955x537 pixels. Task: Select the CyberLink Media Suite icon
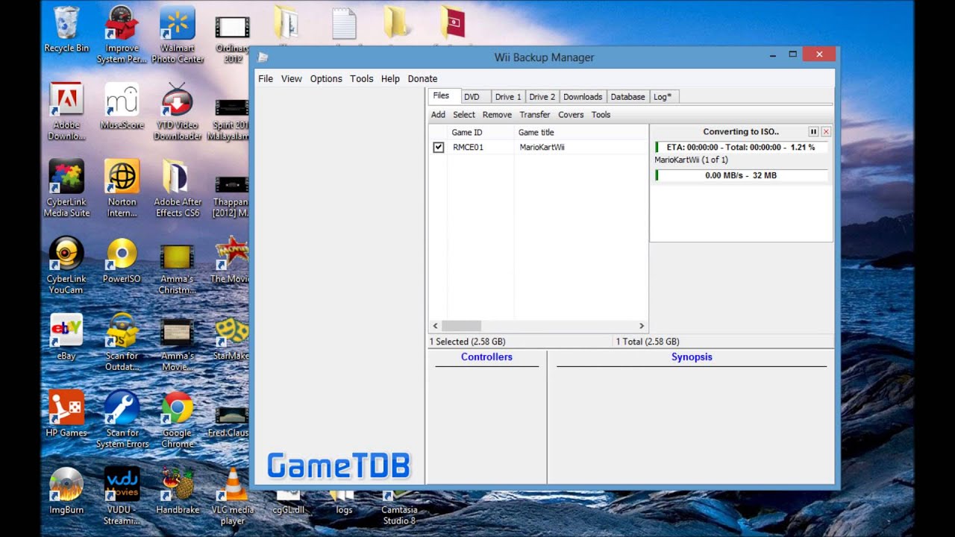[66, 188]
